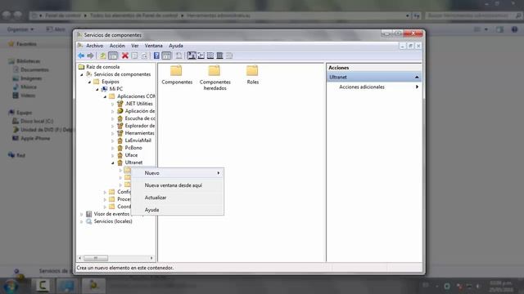Open Properties from the toolbar

(x=134, y=56)
